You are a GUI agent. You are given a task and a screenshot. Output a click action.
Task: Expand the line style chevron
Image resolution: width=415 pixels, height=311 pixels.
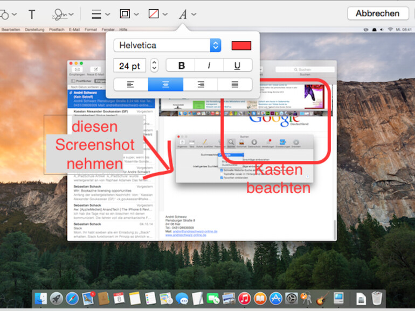tap(107, 15)
